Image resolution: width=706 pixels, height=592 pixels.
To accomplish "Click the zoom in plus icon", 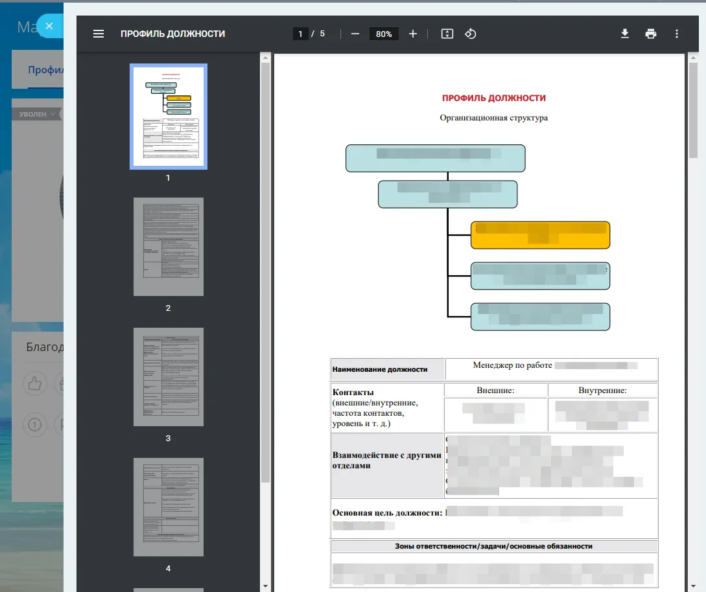I will 413,34.
